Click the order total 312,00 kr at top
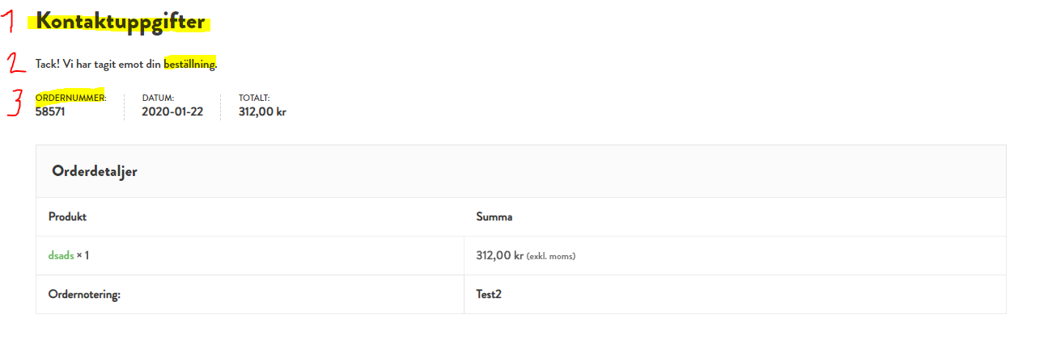1048x344 pixels. tap(262, 112)
